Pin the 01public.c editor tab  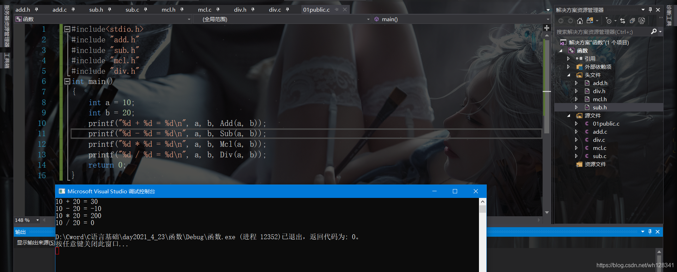(336, 10)
